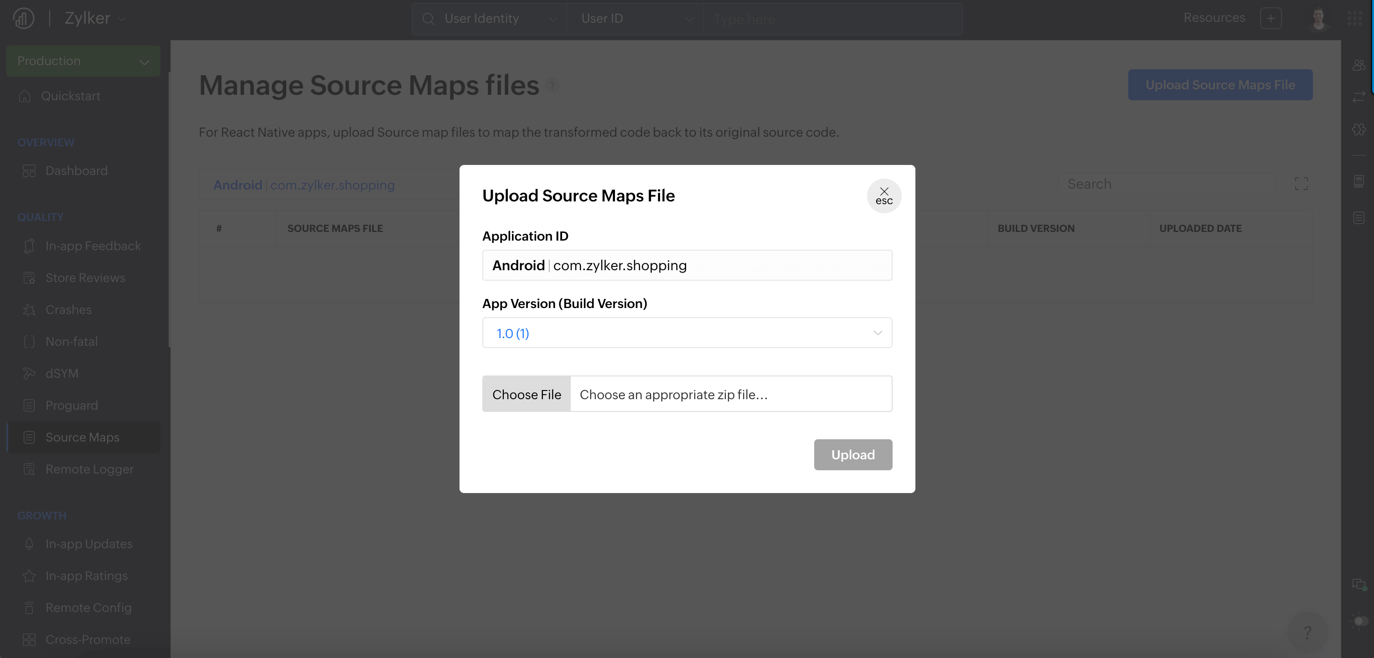Open Crashes in the sidebar
This screenshot has width=1374, height=658.
68,309
